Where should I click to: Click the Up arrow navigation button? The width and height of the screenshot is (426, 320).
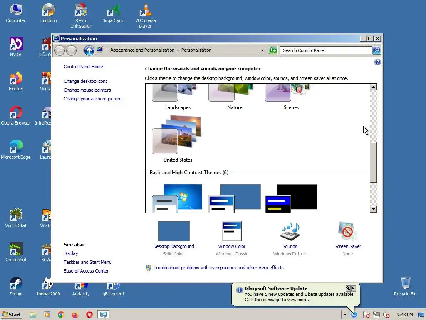point(89,50)
